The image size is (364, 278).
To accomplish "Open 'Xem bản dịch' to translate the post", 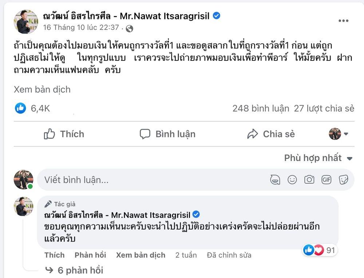I will coord(42,89).
